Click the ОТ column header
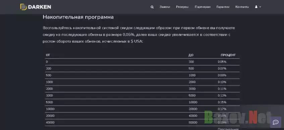Screen dimensions: 284x130 click(48, 55)
